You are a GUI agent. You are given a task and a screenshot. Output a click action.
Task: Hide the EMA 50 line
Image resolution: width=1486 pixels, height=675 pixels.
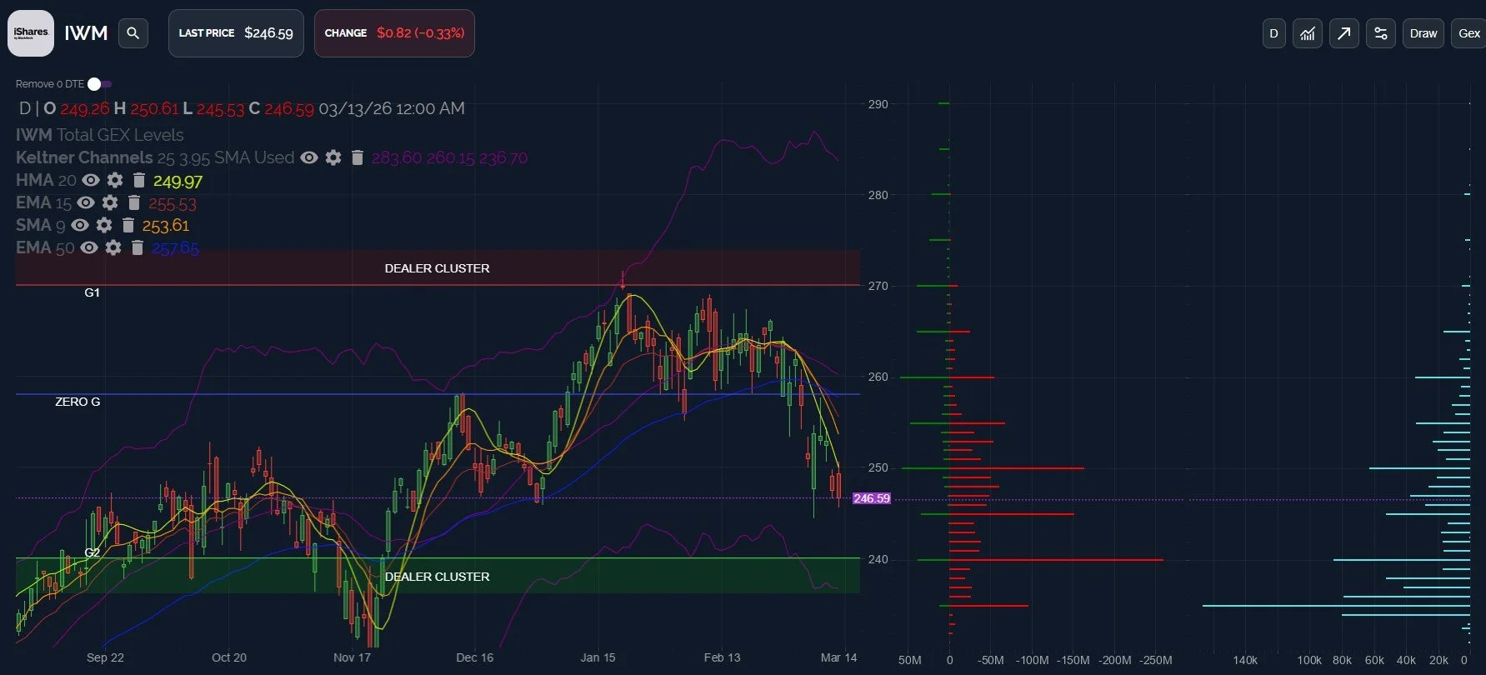[x=89, y=247]
